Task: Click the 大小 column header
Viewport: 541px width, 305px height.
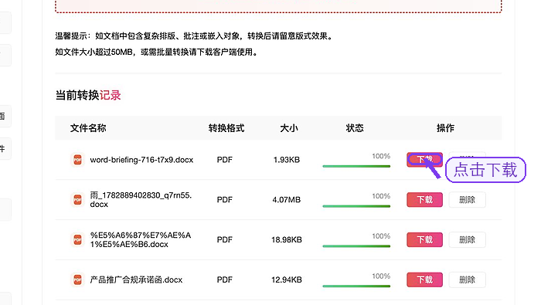Action: click(289, 128)
